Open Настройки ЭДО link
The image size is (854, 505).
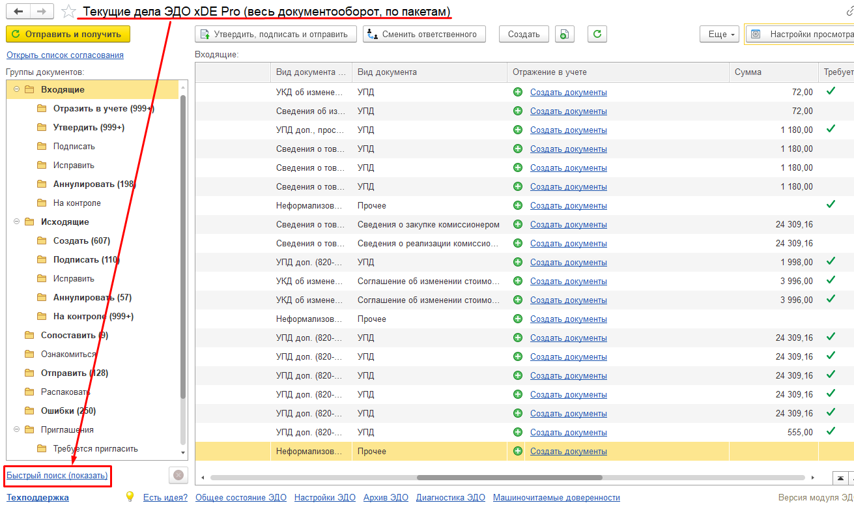(325, 497)
